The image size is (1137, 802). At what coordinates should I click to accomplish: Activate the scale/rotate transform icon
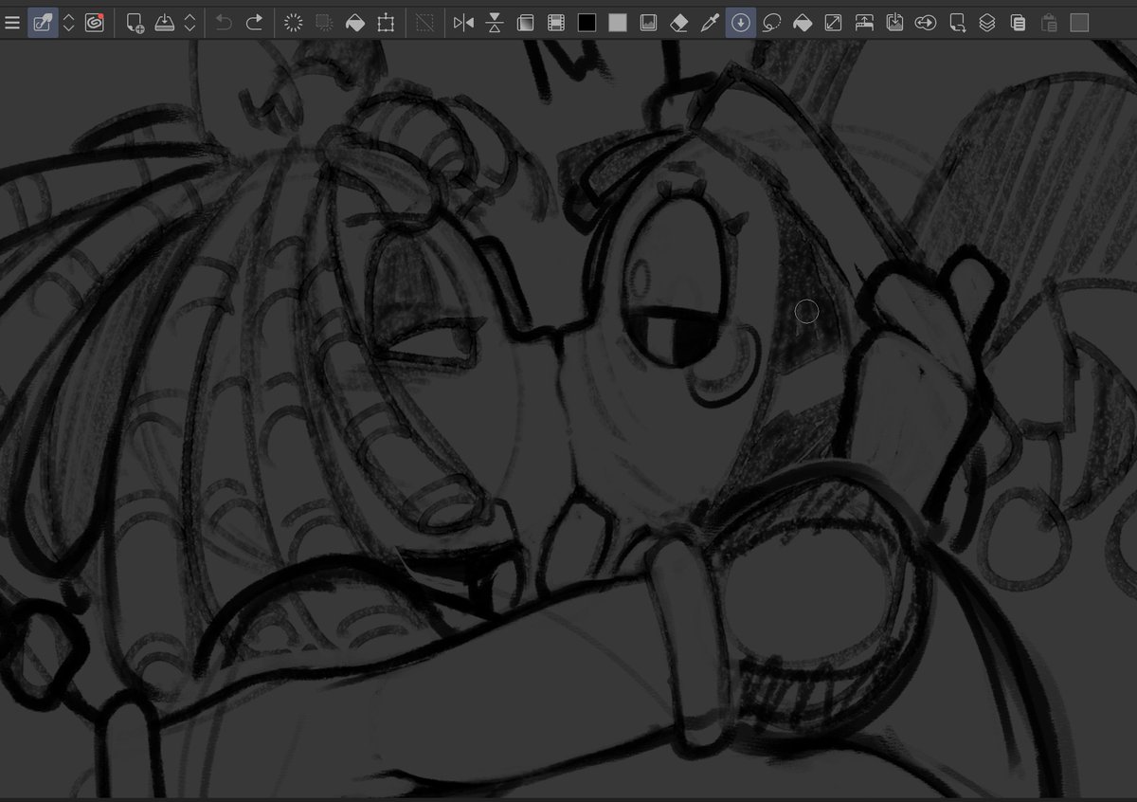pyautogui.click(x=386, y=22)
